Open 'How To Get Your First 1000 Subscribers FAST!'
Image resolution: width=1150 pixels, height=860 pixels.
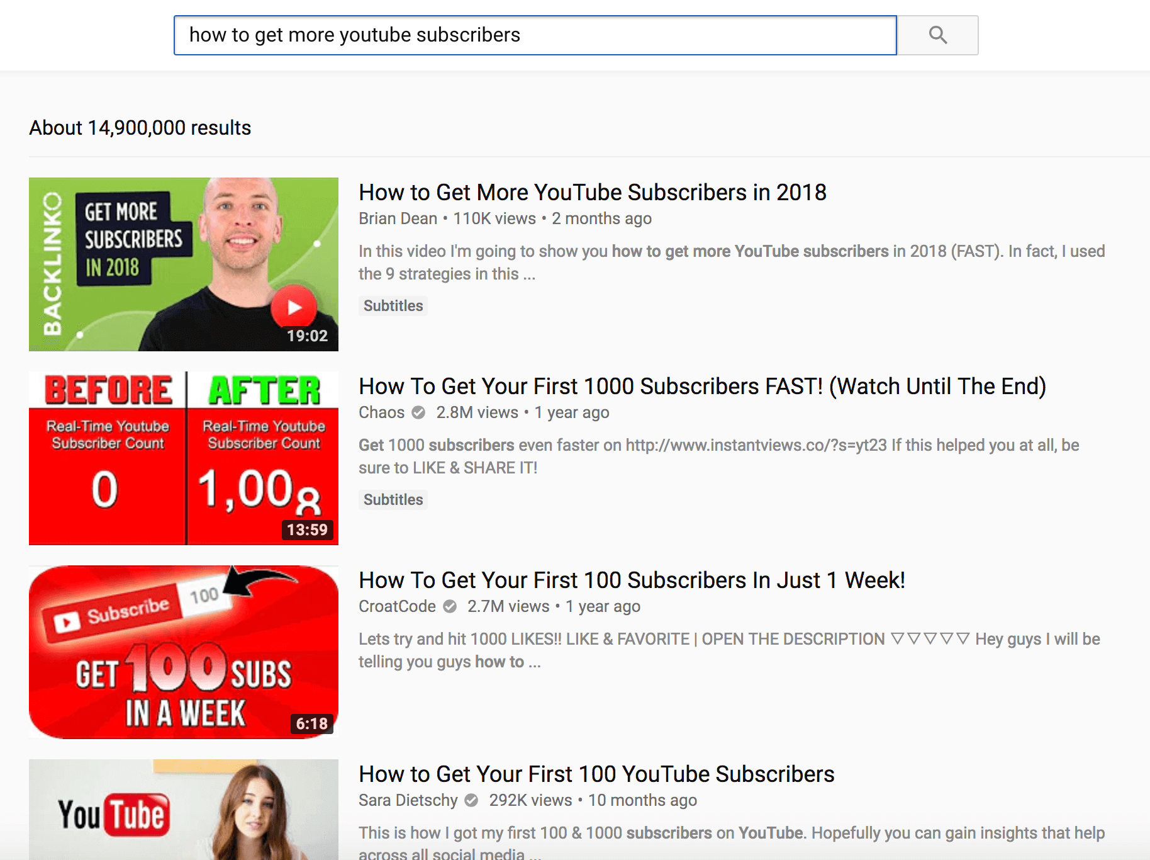tap(702, 386)
